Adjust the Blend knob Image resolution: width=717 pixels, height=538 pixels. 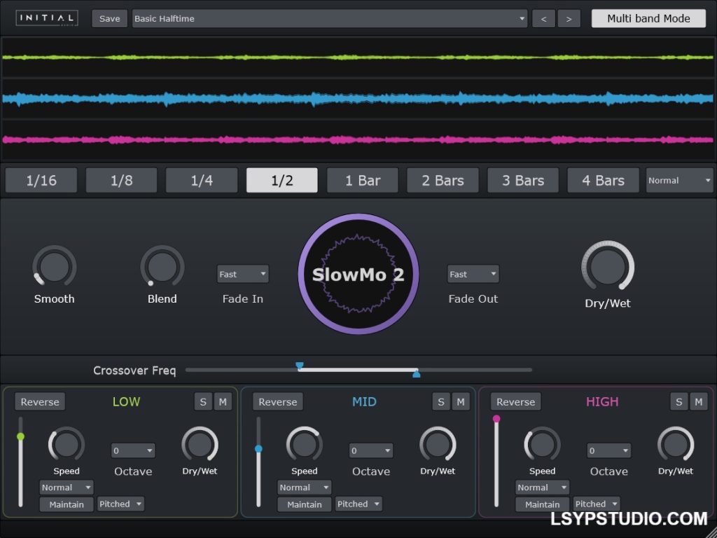point(162,266)
